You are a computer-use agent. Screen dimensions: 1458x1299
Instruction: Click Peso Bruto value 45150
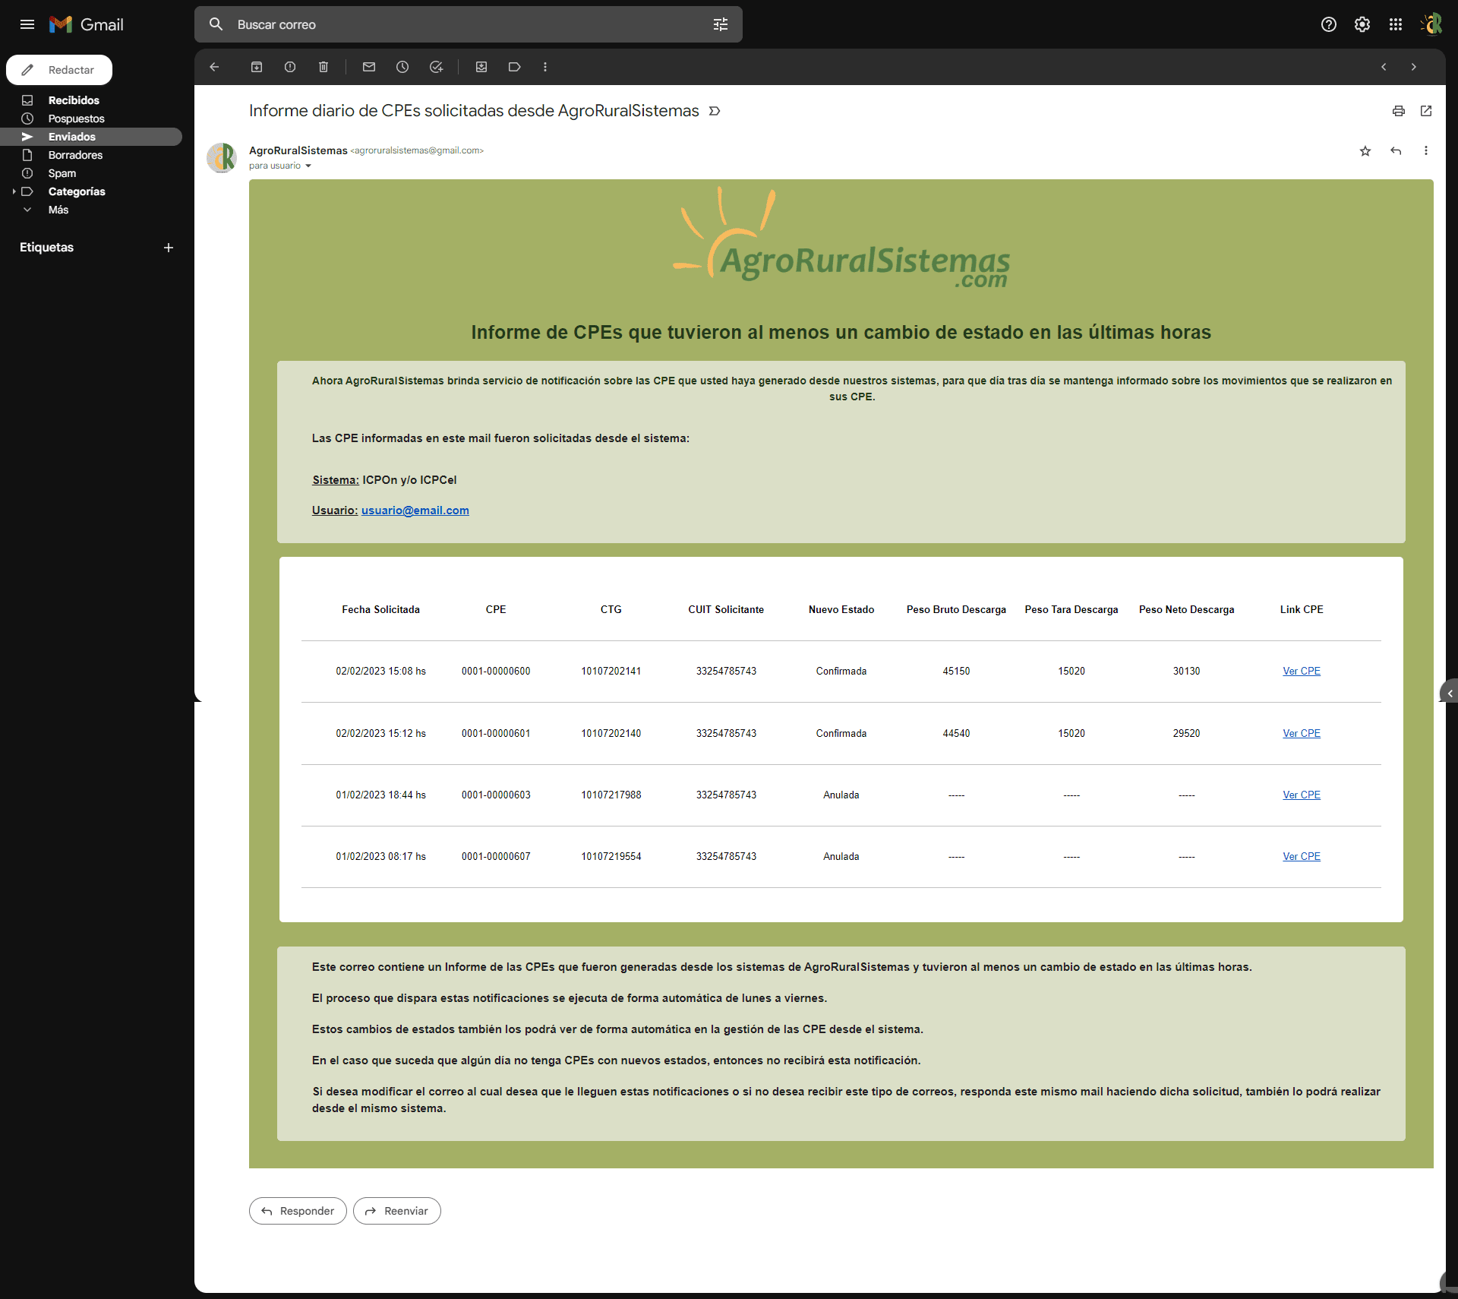[x=957, y=671]
